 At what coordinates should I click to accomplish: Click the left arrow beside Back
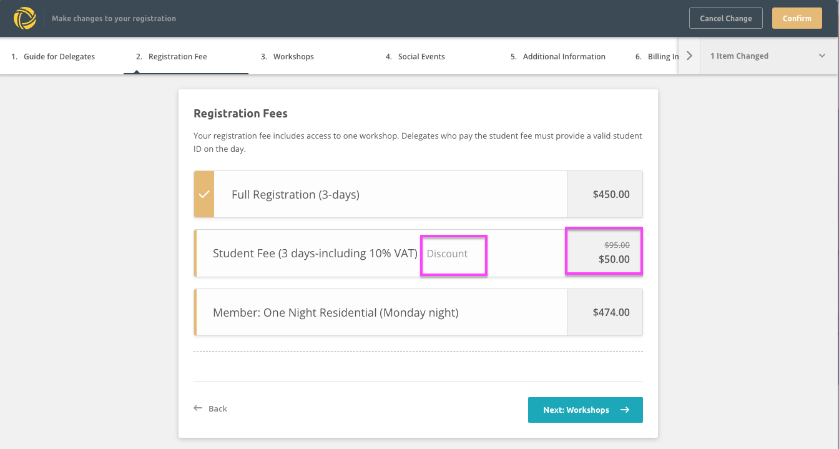tap(198, 408)
